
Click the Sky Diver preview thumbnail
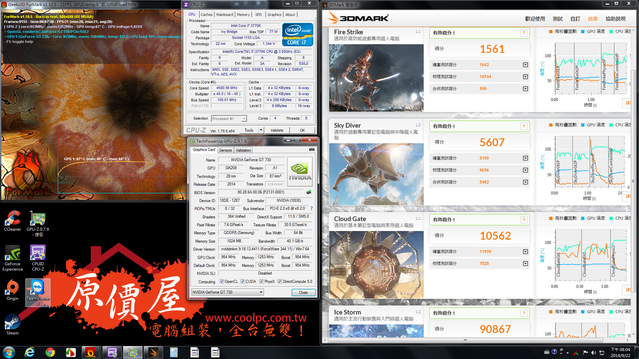click(x=376, y=174)
